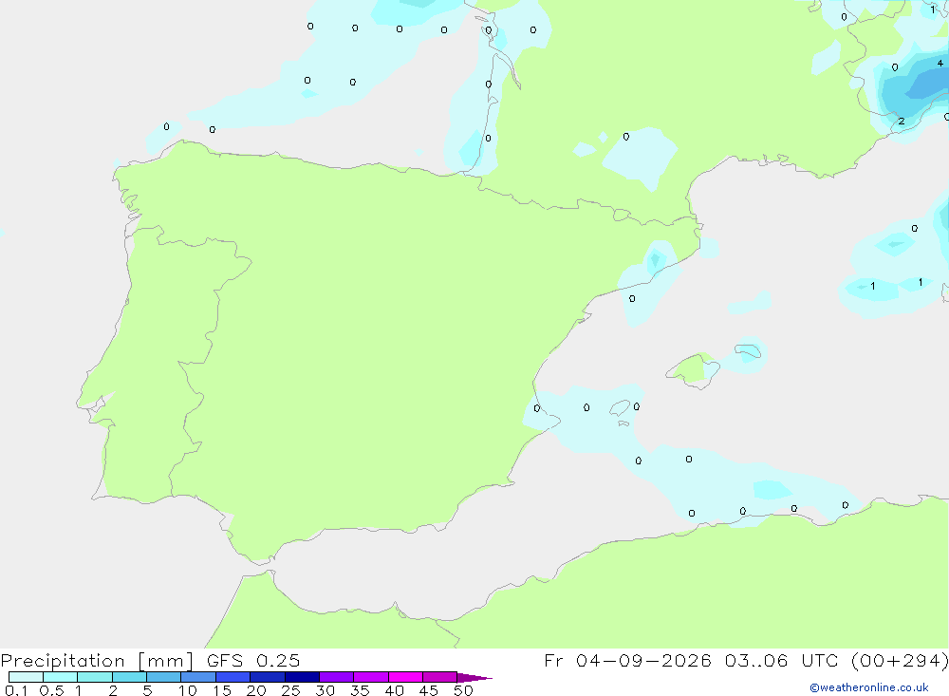Click the "50" label under the legend
The height and width of the screenshot is (696, 949).
coord(463,690)
